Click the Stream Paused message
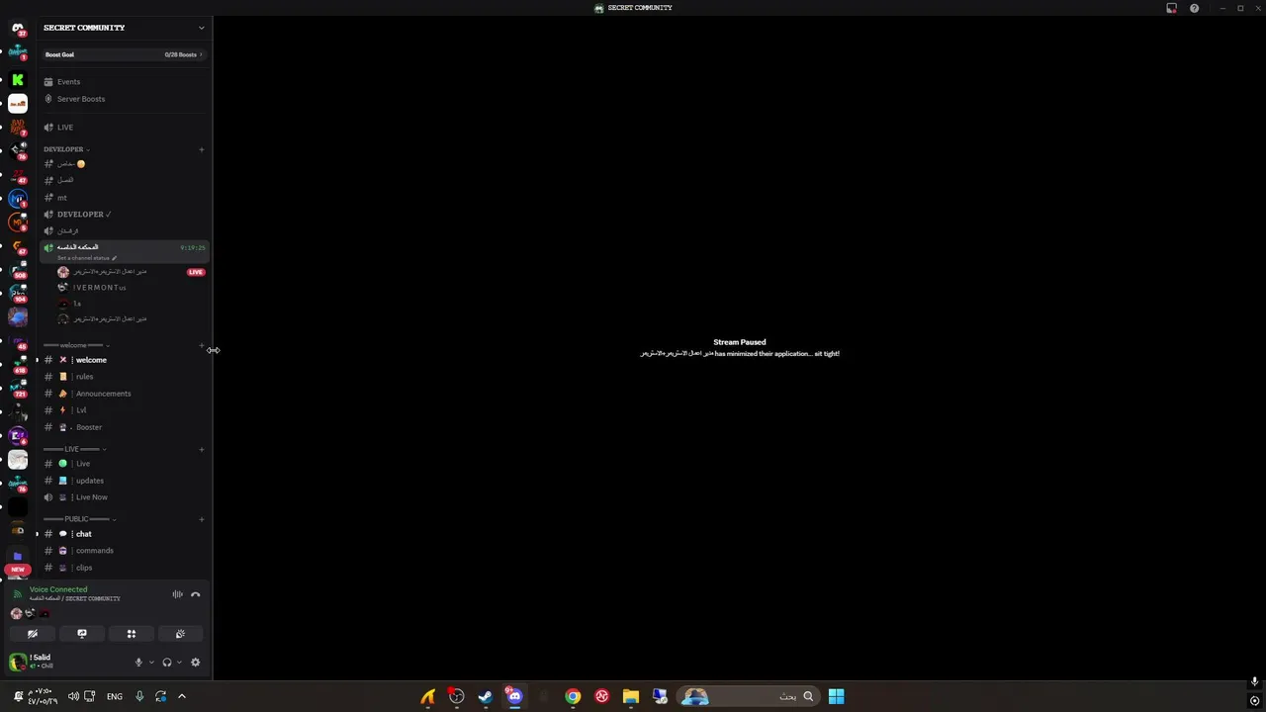This screenshot has width=1266, height=712. [x=740, y=342]
